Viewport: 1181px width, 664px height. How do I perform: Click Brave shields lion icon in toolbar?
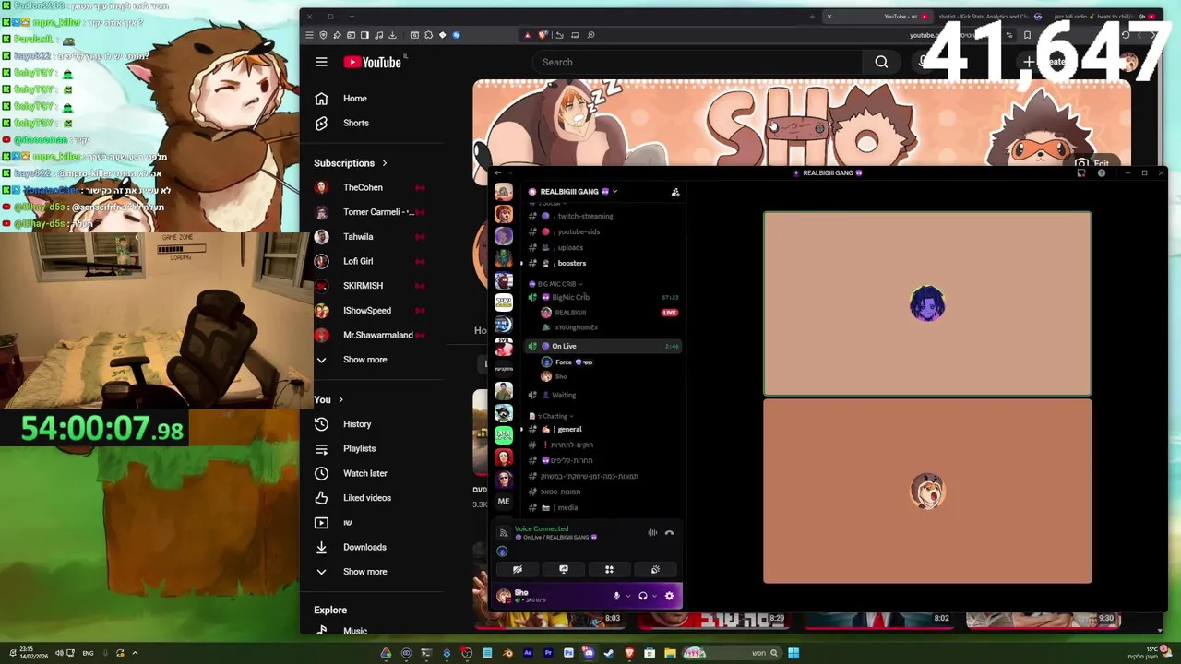543,35
